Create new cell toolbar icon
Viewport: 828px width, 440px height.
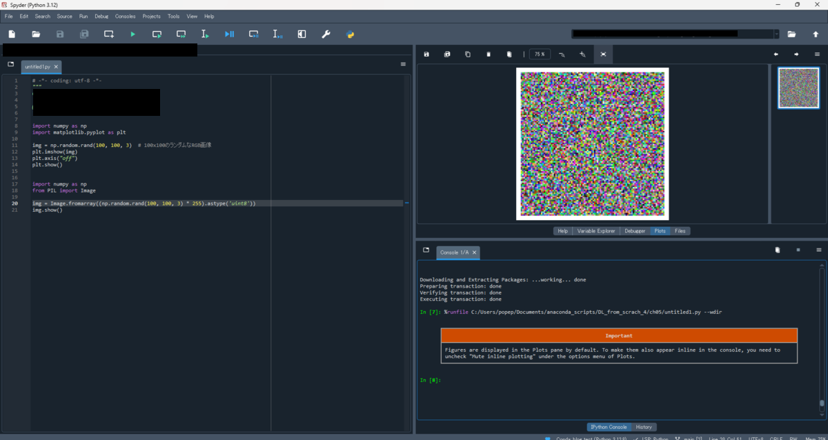pyautogui.click(x=109, y=34)
